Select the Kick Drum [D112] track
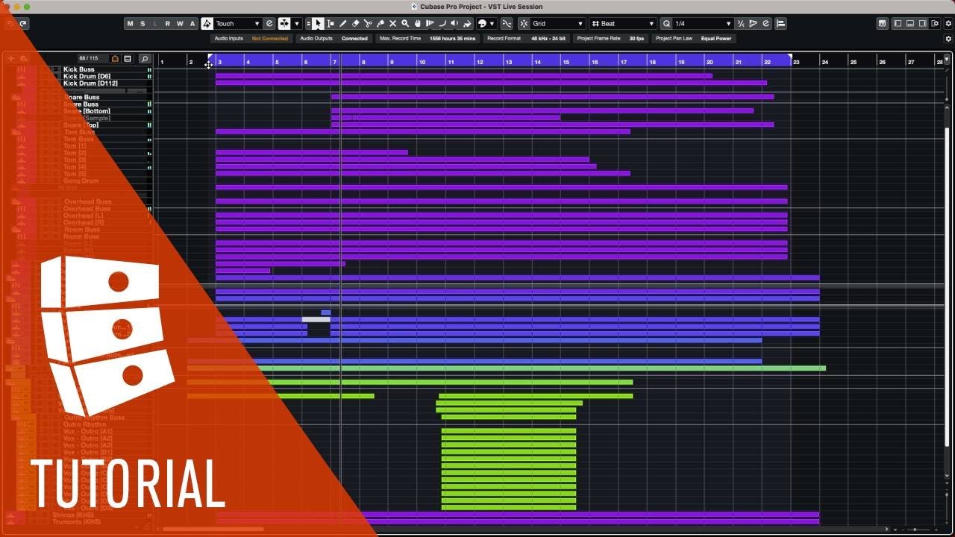Viewport: 955px width, 537px height. [x=90, y=84]
